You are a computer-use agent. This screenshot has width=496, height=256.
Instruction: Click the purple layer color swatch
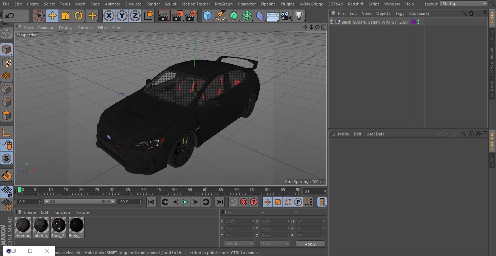(x=413, y=22)
